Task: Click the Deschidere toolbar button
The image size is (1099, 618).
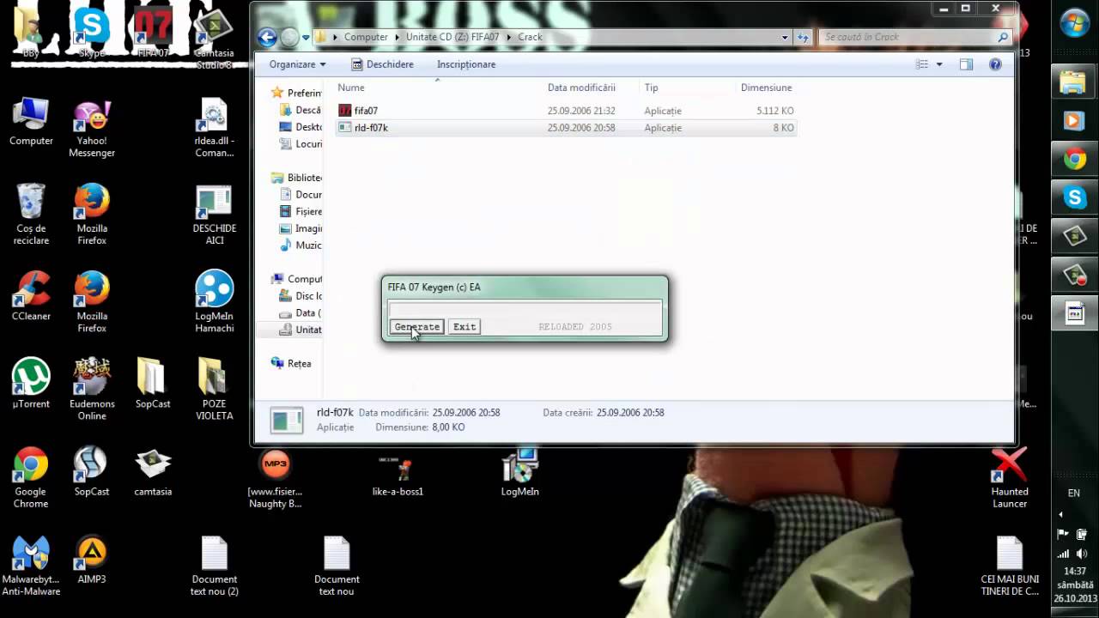Action: (382, 64)
